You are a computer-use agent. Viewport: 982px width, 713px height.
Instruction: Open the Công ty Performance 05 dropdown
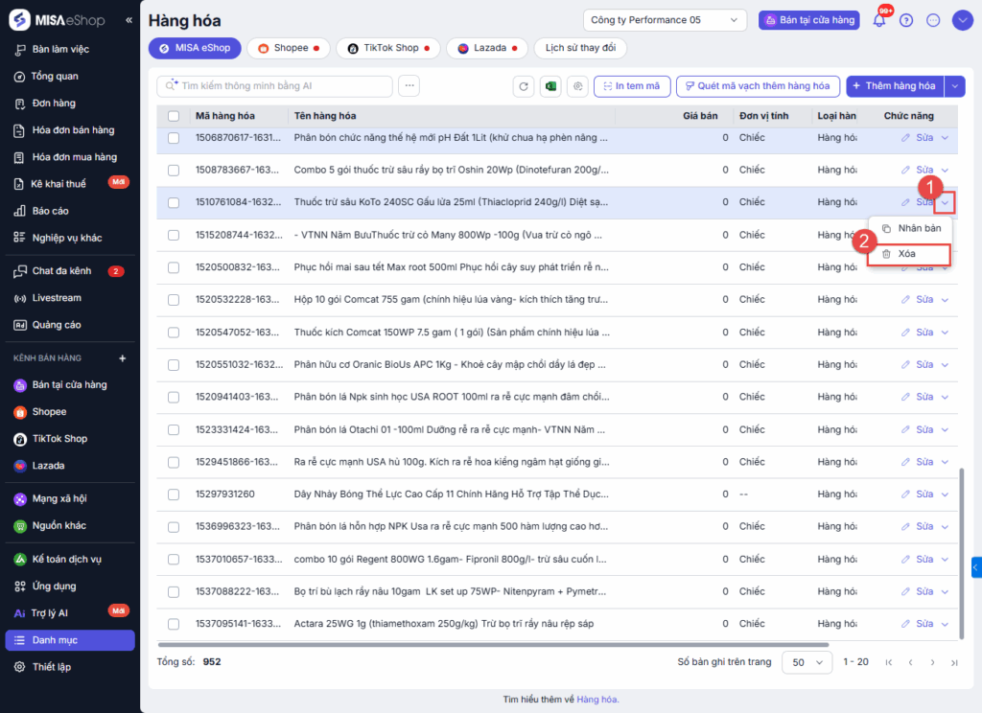click(665, 20)
